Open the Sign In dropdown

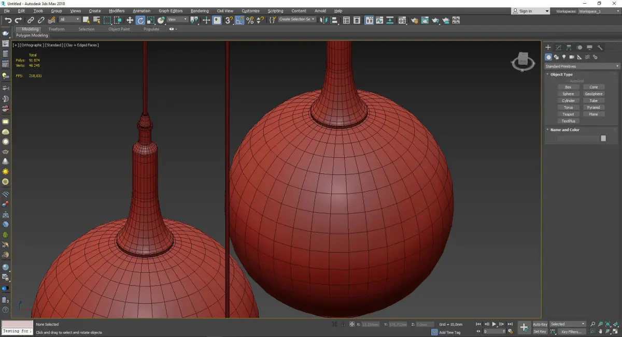530,11
